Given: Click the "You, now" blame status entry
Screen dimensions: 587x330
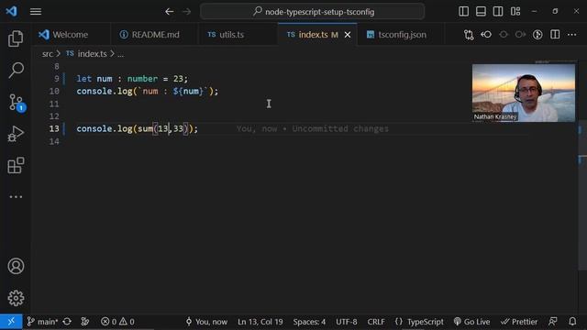Looking at the screenshot, I should [206, 322].
